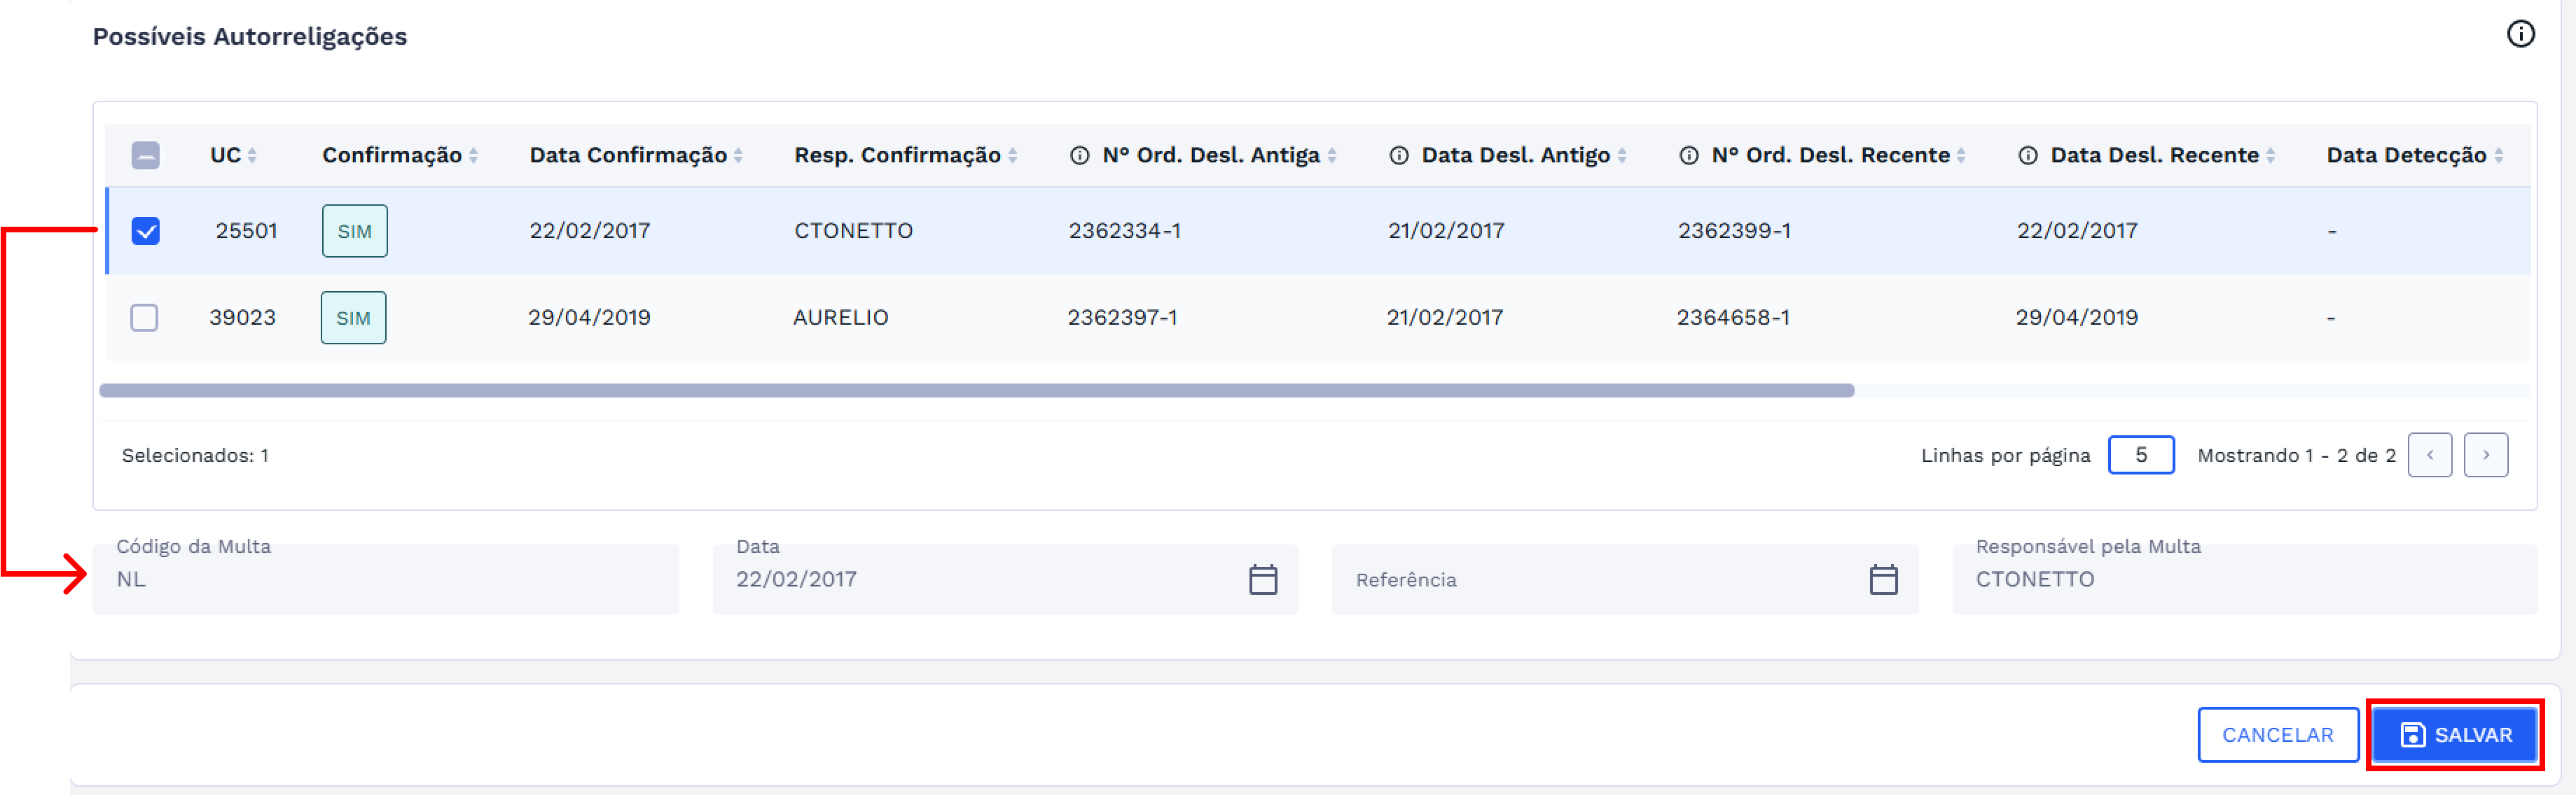Click the SALVAR button
This screenshot has height=795, width=2576.
click(x=2454, y=735)
